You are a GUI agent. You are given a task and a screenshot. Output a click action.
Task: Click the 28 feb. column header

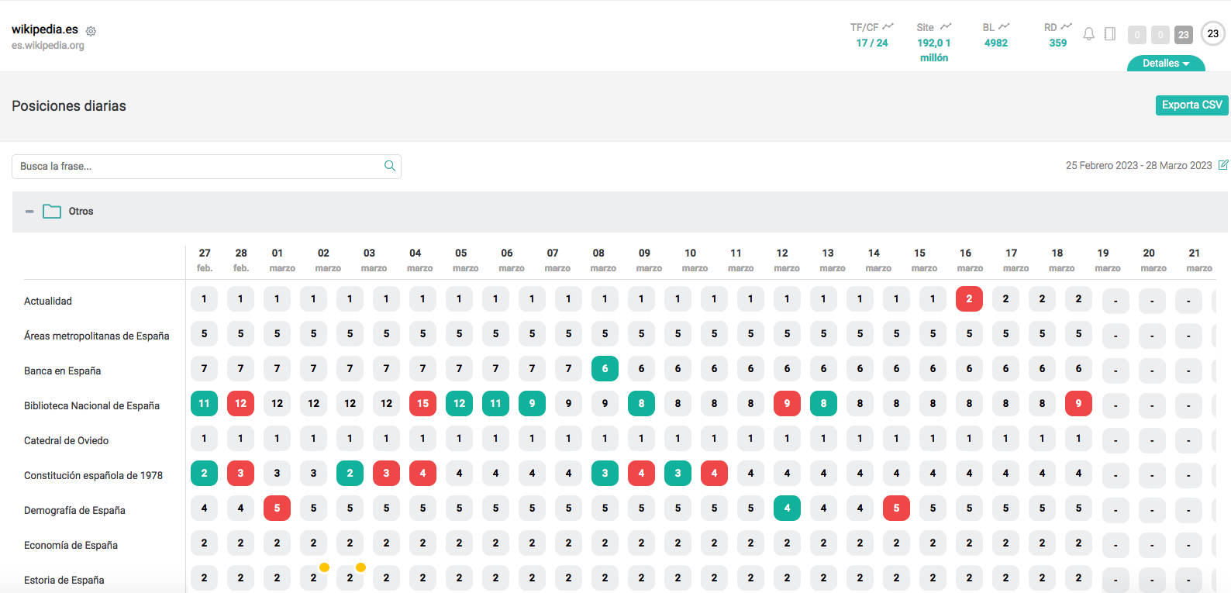(x=241, y=260)
